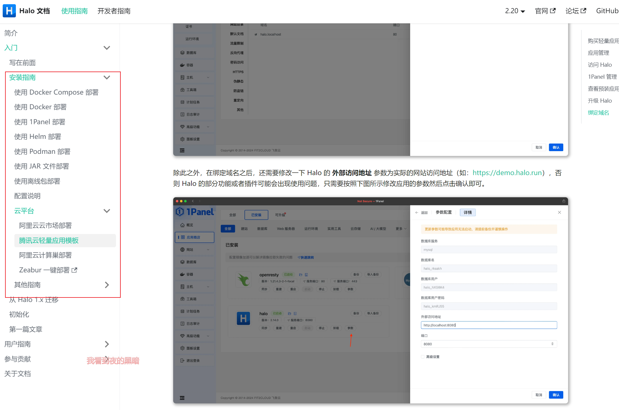Click the 1Panel parameter settings screenshot
Viewport: 619px width, 410px height.
coord(370,300)
